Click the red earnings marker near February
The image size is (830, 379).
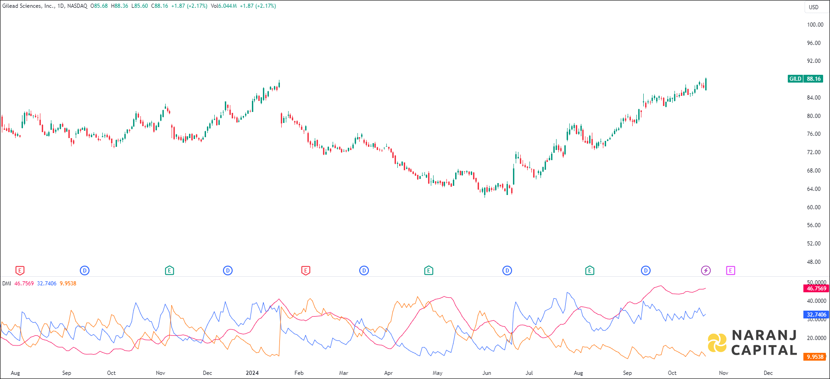306,271
